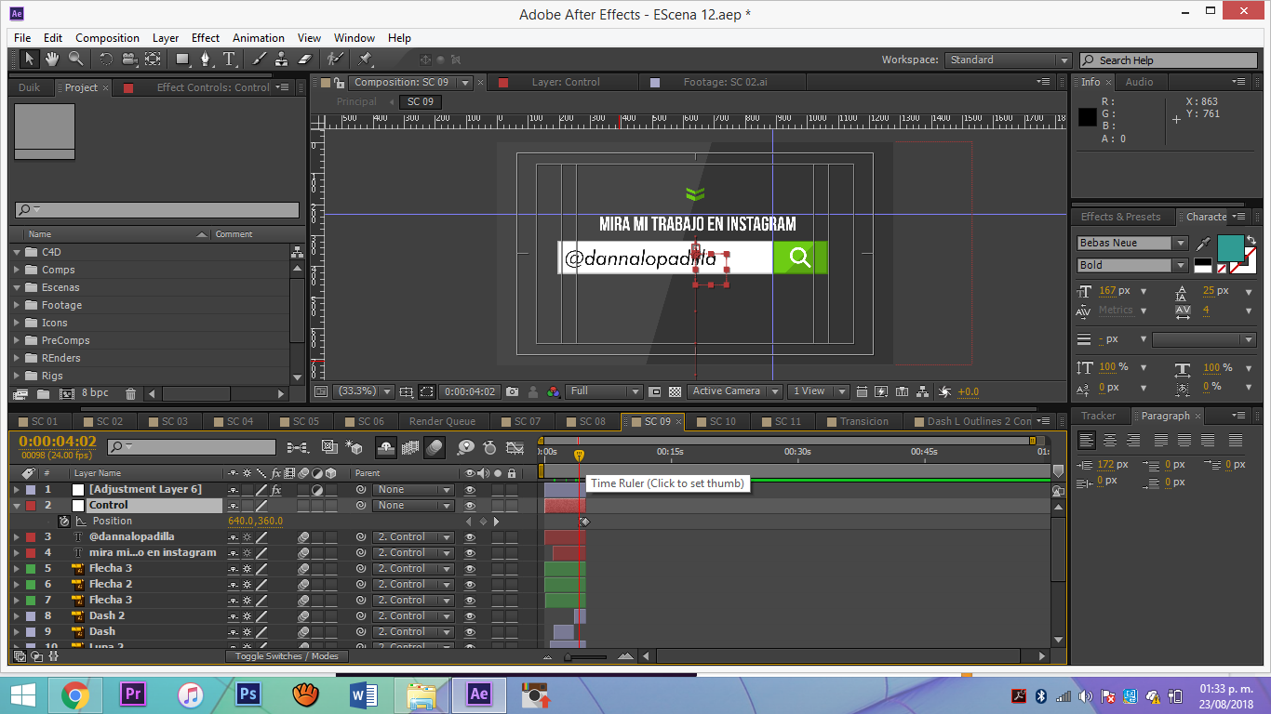Viewport: 1271px width, 714px height.
Task: Select the Horizontal Type tool
Action: 229,59
